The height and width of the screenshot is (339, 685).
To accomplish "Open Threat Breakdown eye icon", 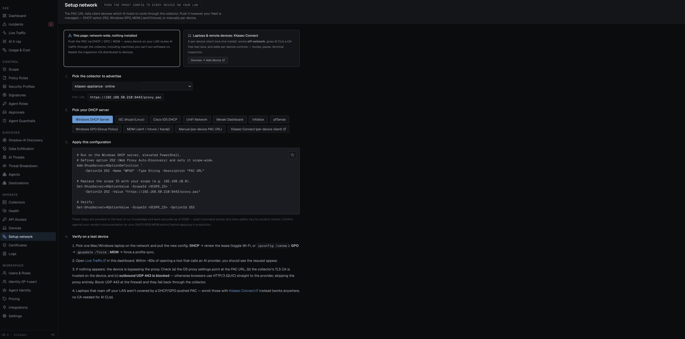I will (x=5, y=166).
